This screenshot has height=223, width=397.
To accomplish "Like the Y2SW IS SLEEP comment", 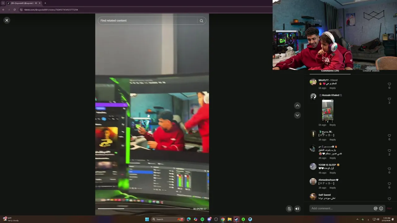I will (x=389, y=169).
